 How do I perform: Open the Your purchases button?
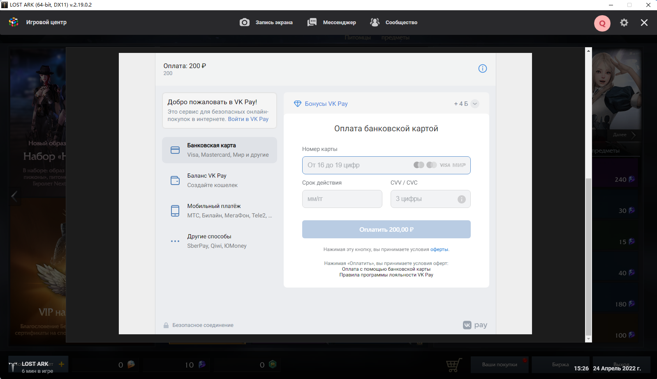point(500,364)
